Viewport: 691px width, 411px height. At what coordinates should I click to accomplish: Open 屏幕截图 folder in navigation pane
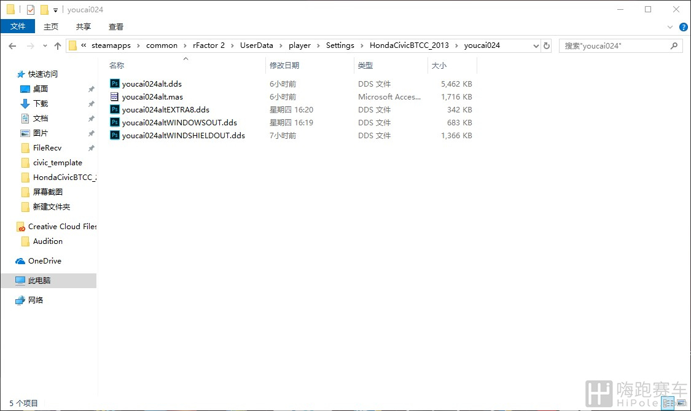[47, 192]
